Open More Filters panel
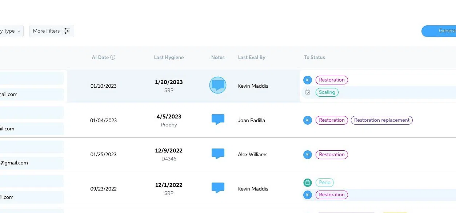The height and width of the screenshot is (213, 456). (x=52, y=31)
